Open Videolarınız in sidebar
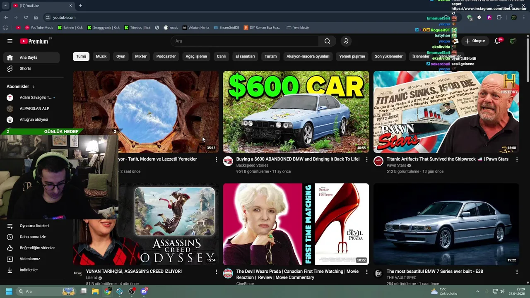This screenshot has width=530, height=298. tap(31, 259)
